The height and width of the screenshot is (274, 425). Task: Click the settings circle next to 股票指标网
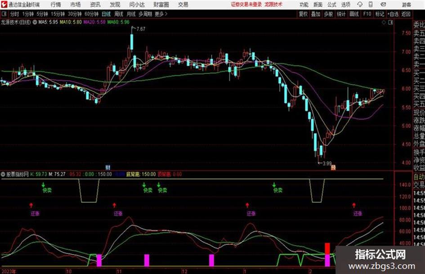pyautogui.click(x=3, y=174)
